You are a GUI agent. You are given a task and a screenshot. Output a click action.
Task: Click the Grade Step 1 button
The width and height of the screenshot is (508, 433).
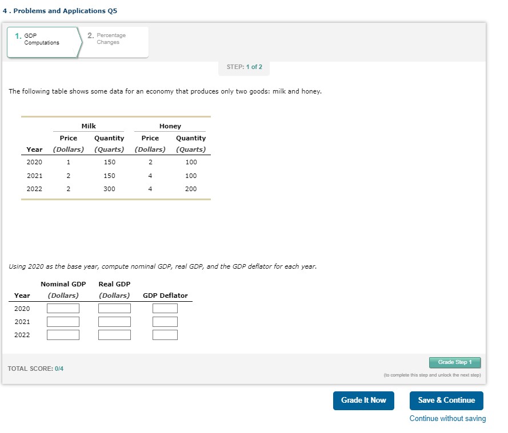454,362
